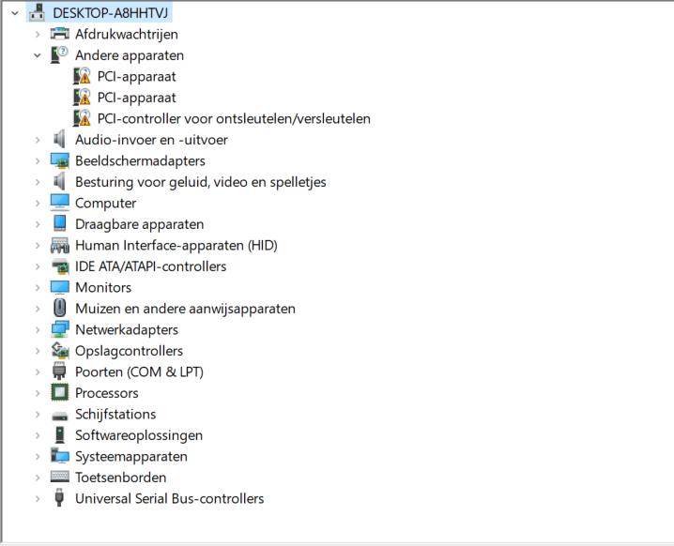Viewport: 674px width, 546px height.
Task: Click the Audio-invoer en -uitvoer speaker icon
Action: tap(59, 140)
